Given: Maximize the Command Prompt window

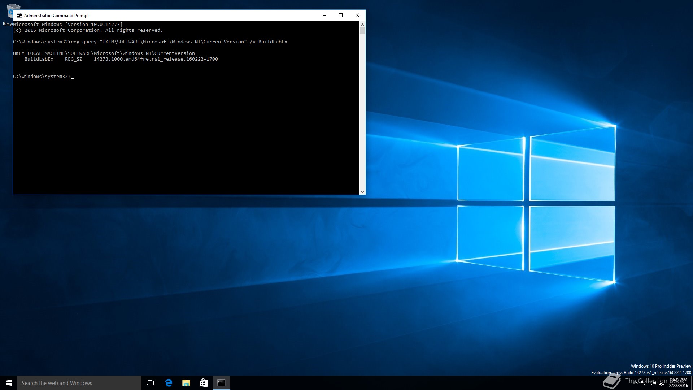Looking at the screenshot, I should tap(340, 15).
